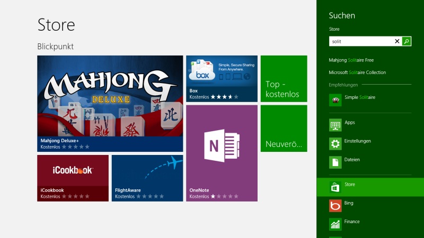Image resolution: width=424 pixels, height=238 pixels.
Task: Open the iCookbook app tile
Action: pos(73,178)
